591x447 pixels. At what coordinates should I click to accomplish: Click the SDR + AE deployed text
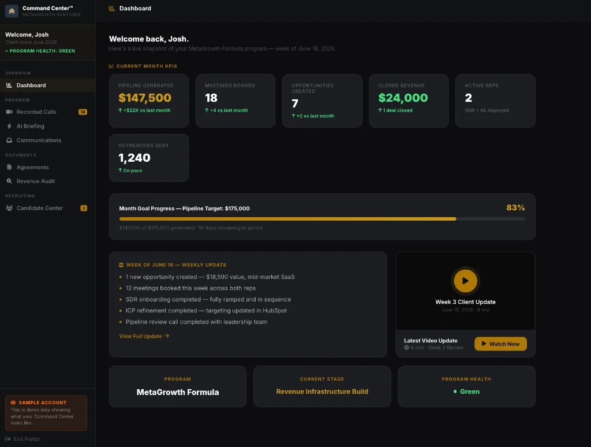pyautogui.click(x=487, y=110)
